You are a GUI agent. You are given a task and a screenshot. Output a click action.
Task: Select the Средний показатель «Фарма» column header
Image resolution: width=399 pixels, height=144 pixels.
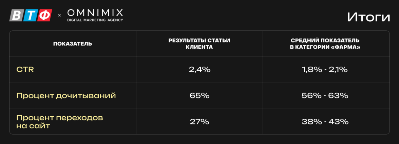pyautogui.click(x=325, y=44)
